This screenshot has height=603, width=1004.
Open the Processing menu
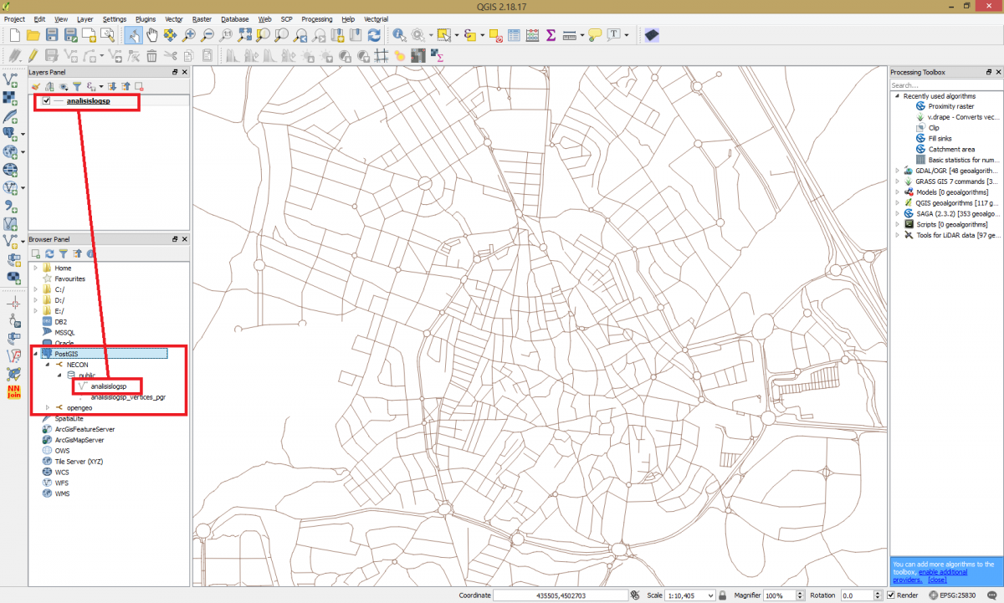(316, 19)
